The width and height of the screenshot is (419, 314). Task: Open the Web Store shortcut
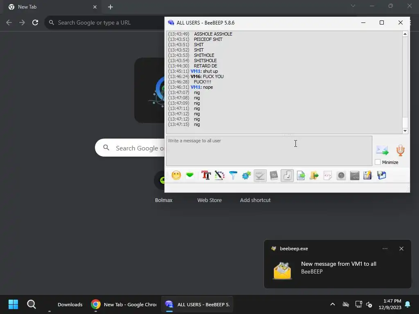click(x=209, y=200)
